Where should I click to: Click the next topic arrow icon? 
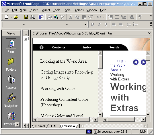pos(143,62)
